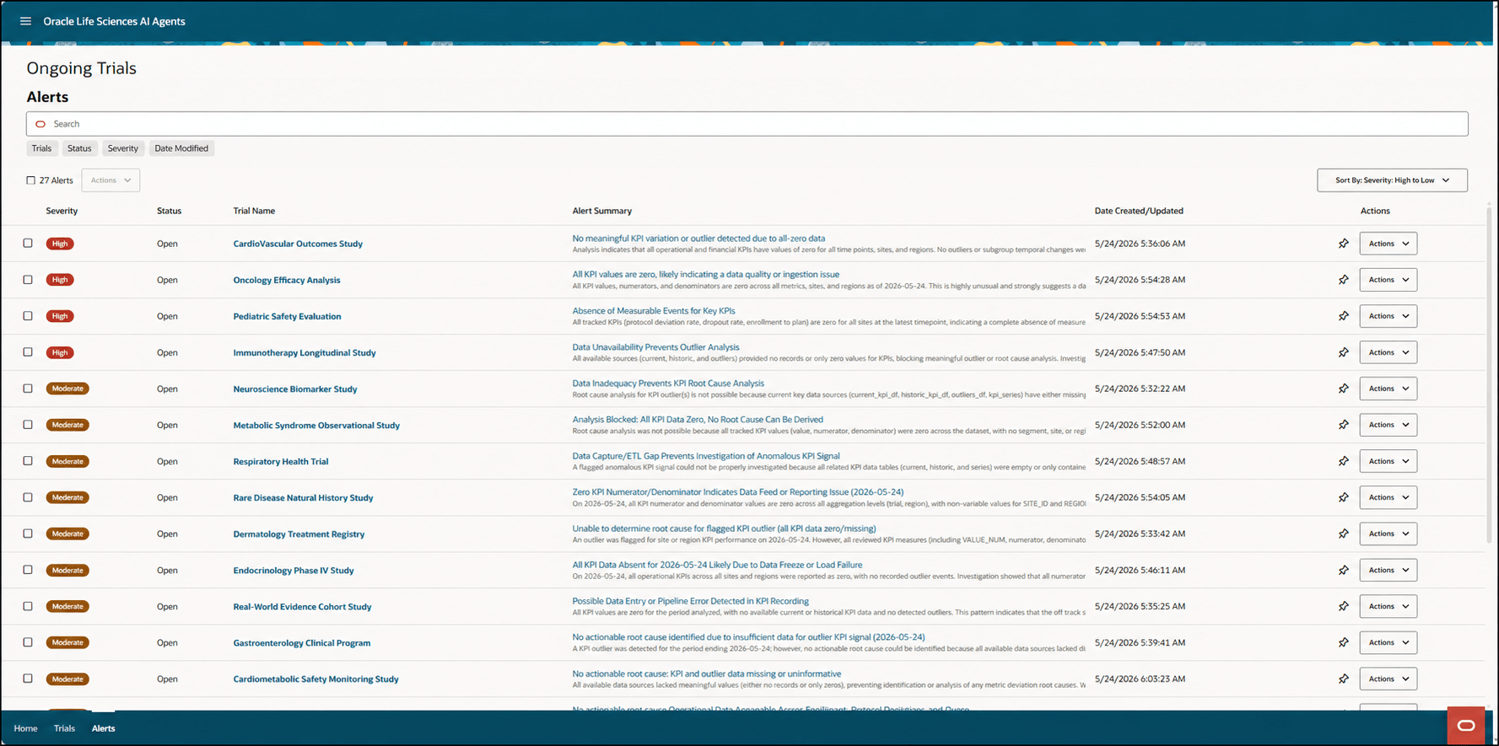Screen dimensions: 1499x746
Task: Pin the Respiratory Health Trial alert
Action: pyautogui.click(x=1343, y=461)
